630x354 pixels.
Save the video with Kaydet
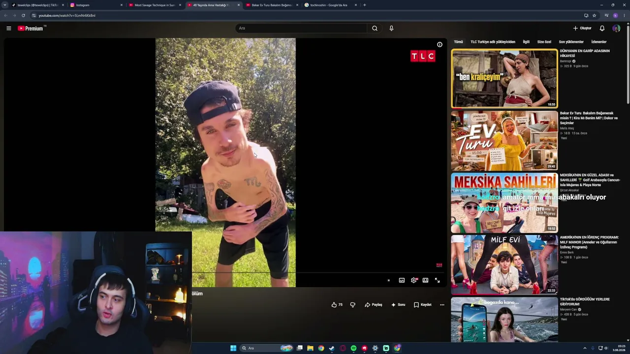click(423, 305)
